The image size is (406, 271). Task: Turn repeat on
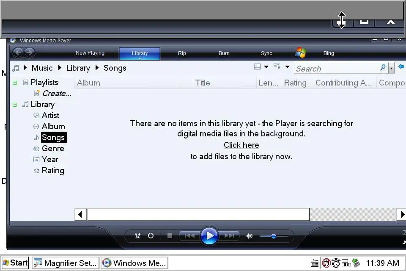click(151, 235)
